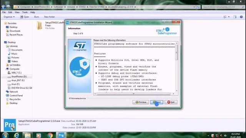Click STM32CubeProgrammer Prg taskbar icon
The height and width of the screenshot is (138, 246).
click(61, 135)
